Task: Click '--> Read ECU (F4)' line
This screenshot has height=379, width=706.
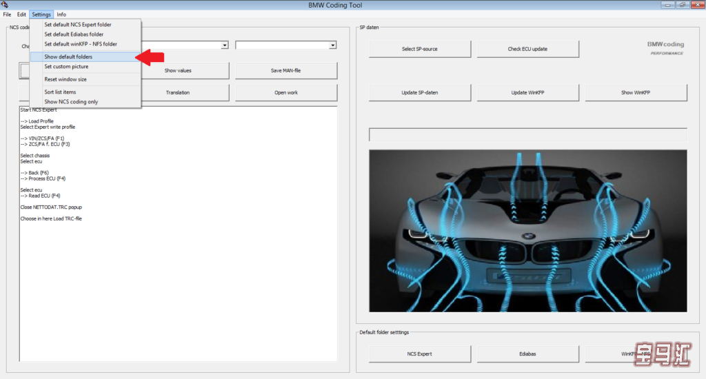Action: [x=40, y=196]
